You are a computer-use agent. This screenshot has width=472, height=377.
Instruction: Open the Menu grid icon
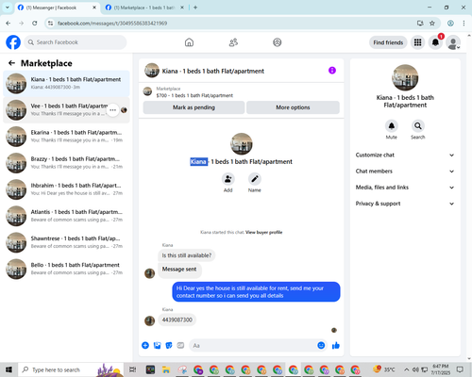(417, 42)
